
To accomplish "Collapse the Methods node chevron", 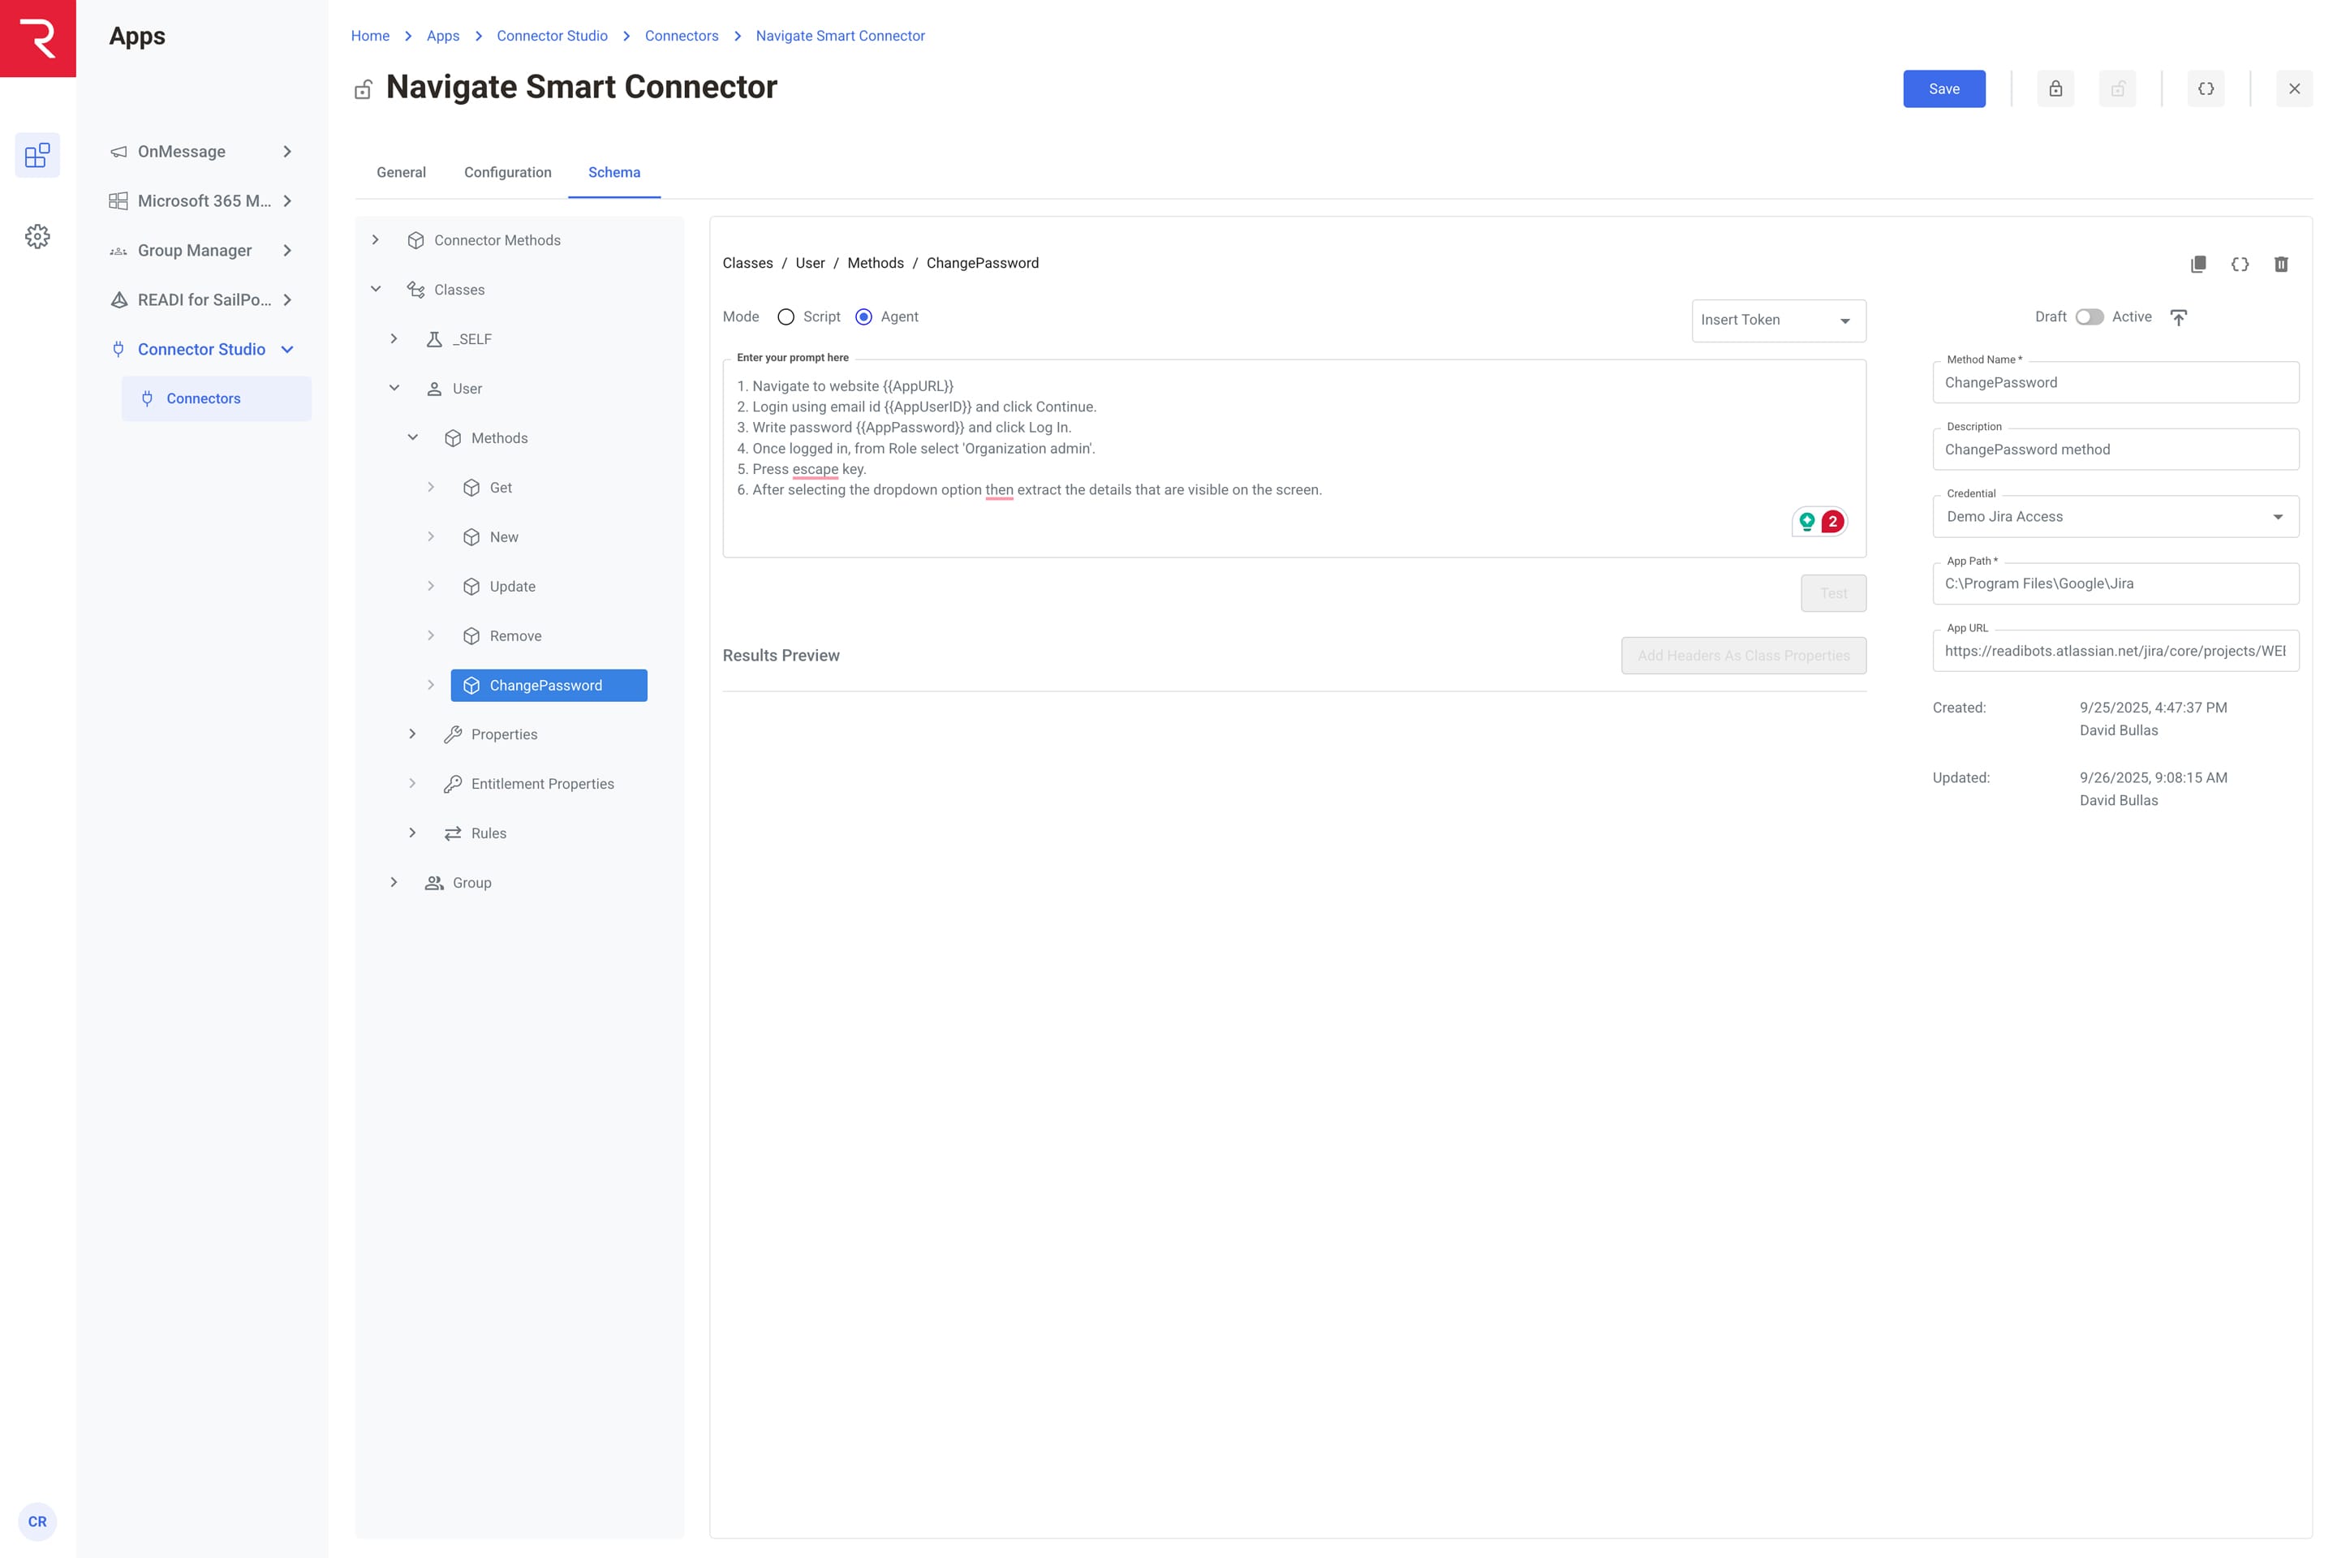I will [x=412, y=437].
